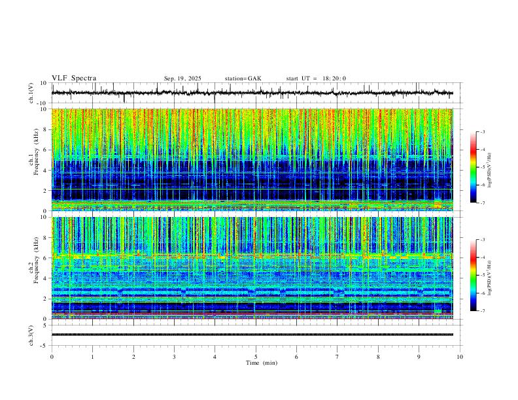Click the "station=GAK" label
518x400 pixels.
pyautogui.click(x=243, y=78)
